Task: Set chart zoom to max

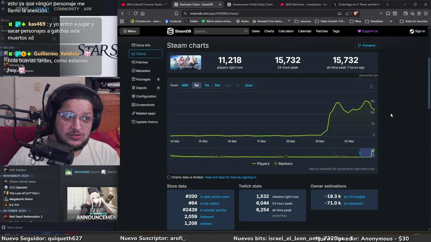Action: 249,85
